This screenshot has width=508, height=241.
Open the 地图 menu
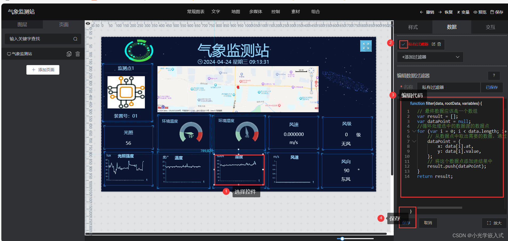[x=236, y=12]
